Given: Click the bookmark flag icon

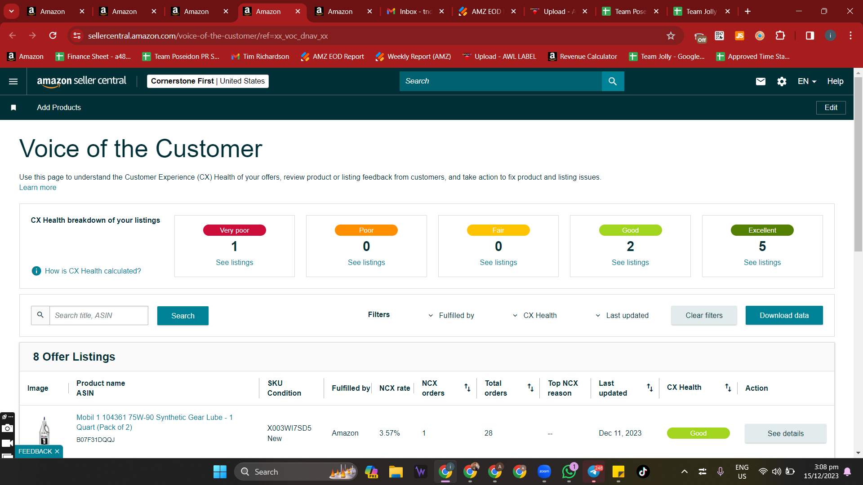Looking at the screenshot, I should (x=13, y=107).
